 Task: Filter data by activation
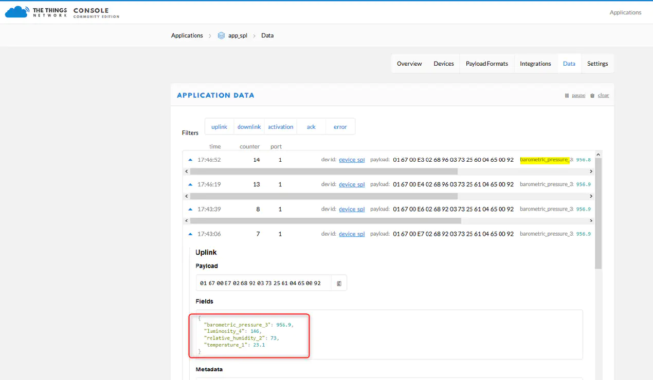point(280,127)
